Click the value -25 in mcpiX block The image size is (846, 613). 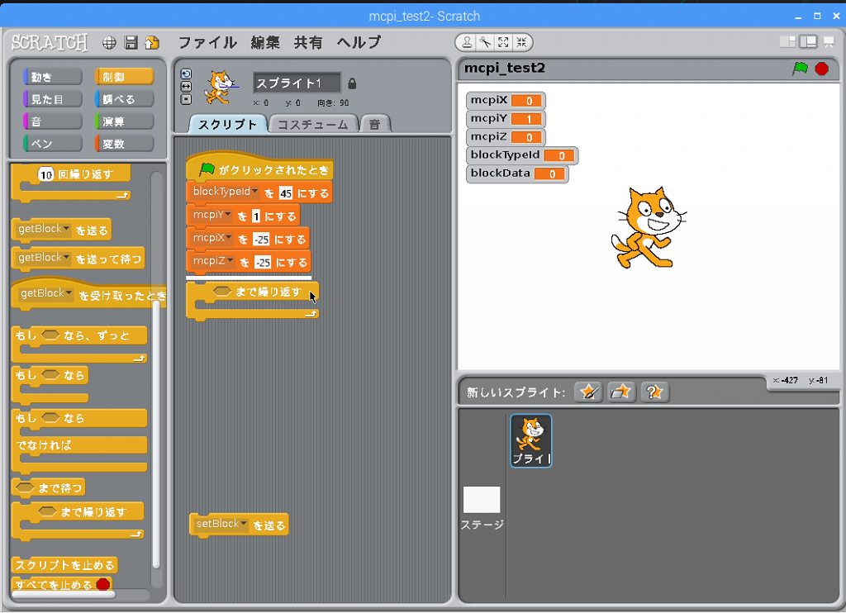[x=260, y=239]
